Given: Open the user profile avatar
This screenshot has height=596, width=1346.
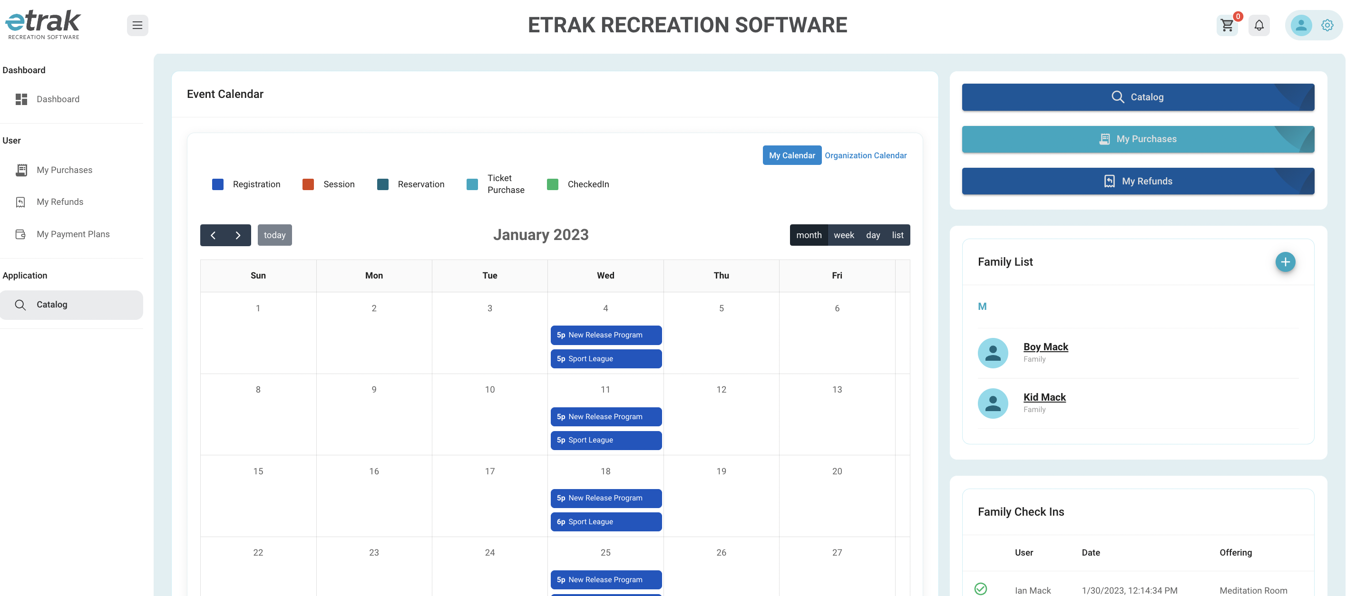Looking at the screenshot, I should [1301, 25].
